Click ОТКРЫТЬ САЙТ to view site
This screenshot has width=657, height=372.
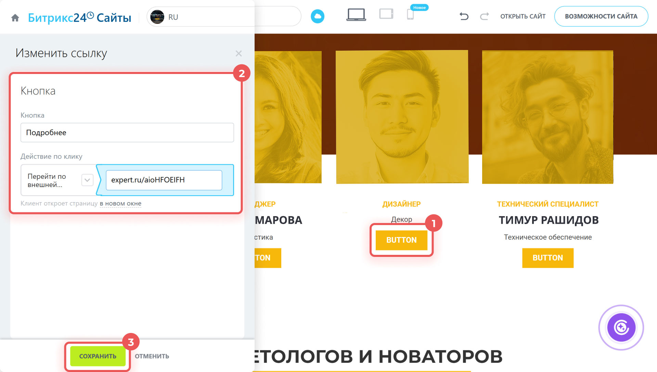click(523, 16)
